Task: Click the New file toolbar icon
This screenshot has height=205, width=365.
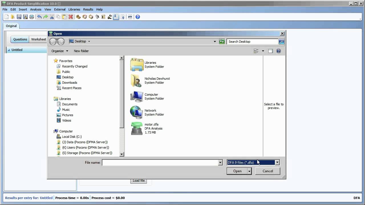Action: 6,17
